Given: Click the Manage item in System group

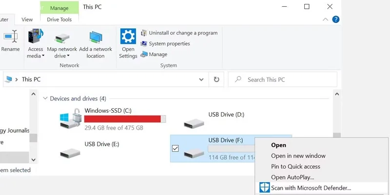Looking at the screenshot, I should click(158, 54).
